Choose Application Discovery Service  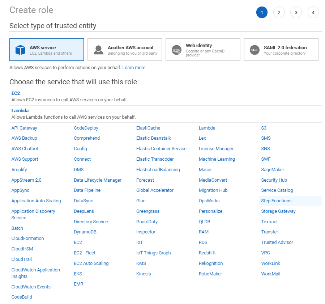coord(33,215)
